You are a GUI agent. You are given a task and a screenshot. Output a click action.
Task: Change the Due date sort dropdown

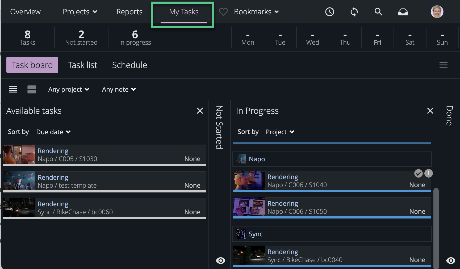click(x=53, y=132)
